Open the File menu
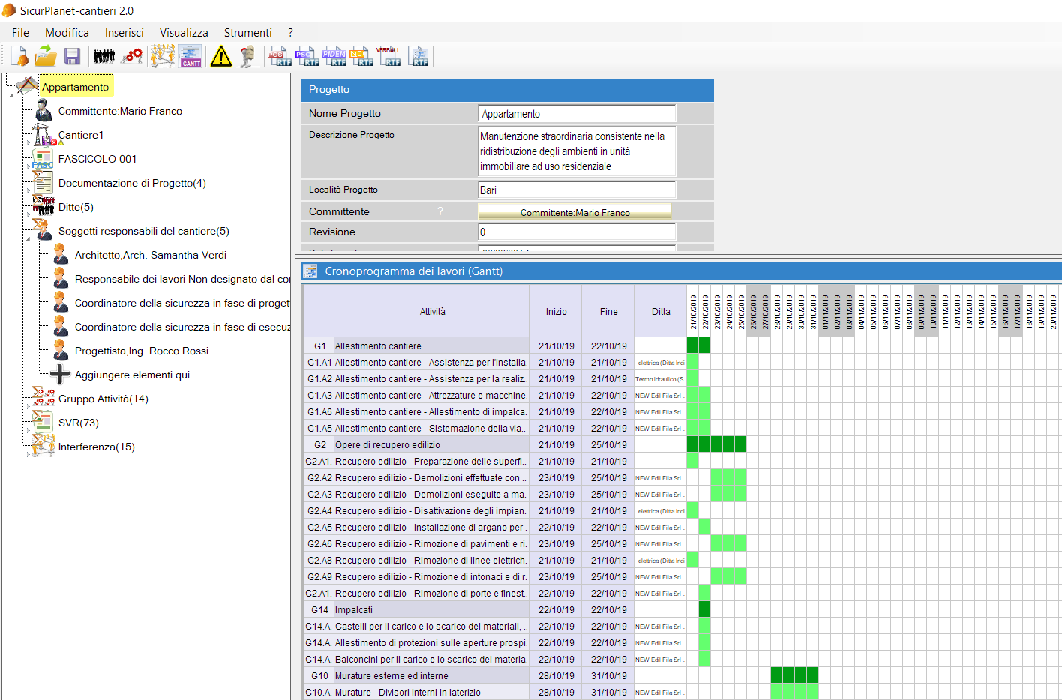Screen dimensions: 1062x700 coord(21,33)
